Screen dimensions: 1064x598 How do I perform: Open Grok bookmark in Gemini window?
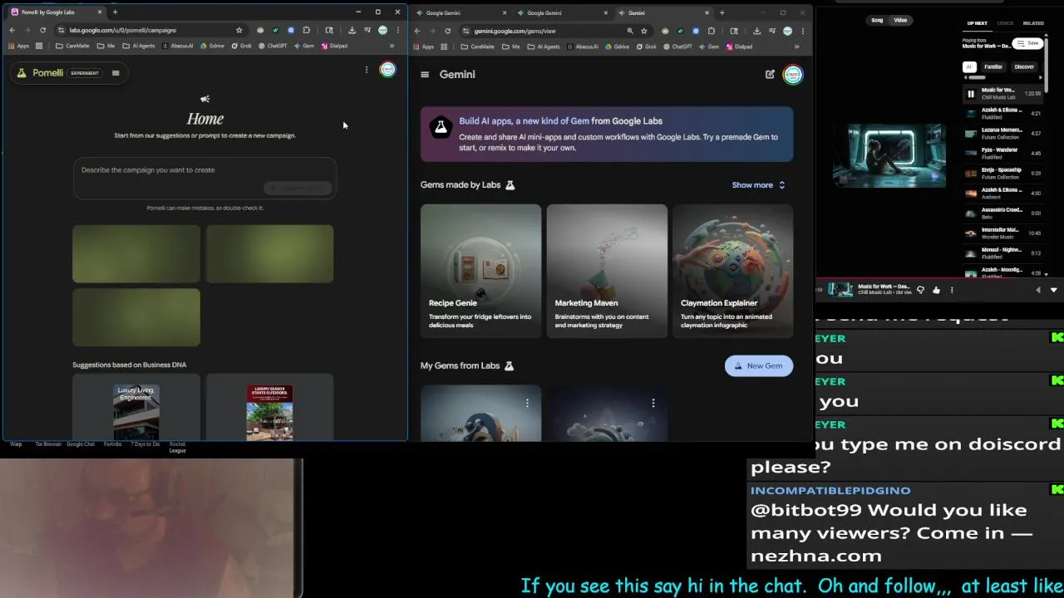point(647,47)
